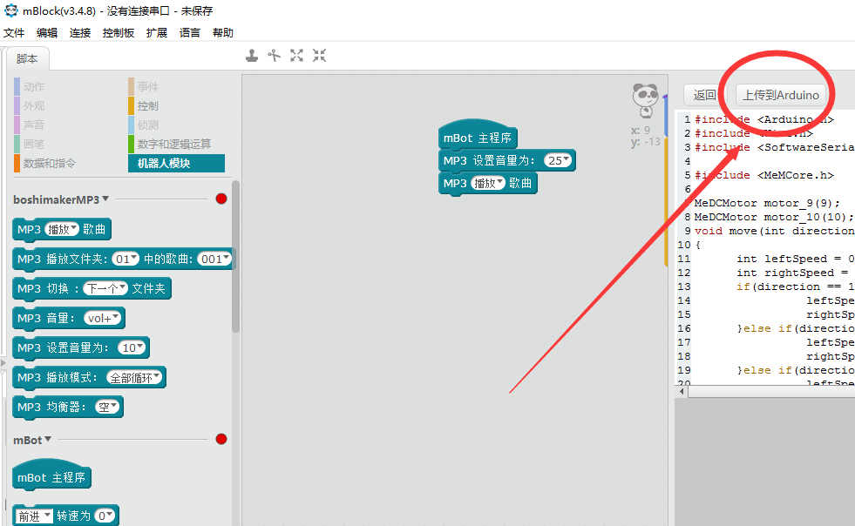
Task: Select the 声音 block category
Action: [34, 125]
